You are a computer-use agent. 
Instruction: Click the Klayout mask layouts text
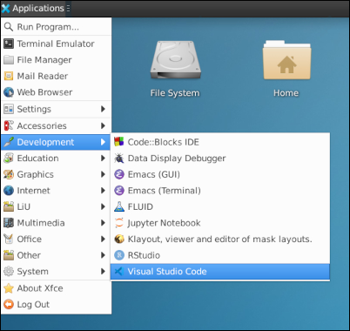pos(220,239)
